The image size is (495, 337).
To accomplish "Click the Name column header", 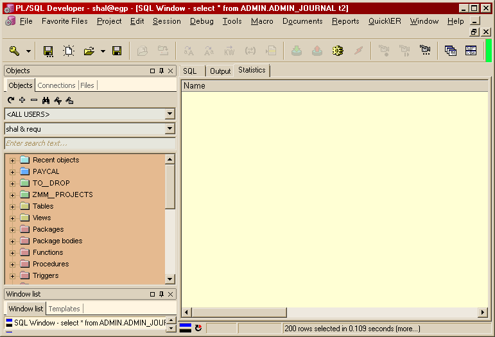I will point(334,86).
